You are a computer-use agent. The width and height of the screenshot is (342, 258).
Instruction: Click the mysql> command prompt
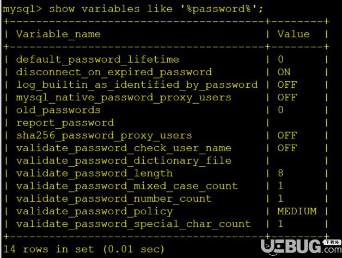point(22,9)
